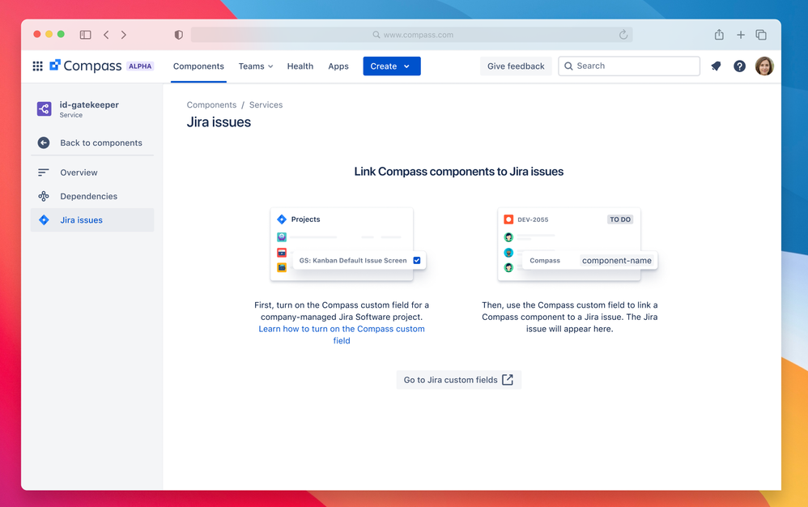Select Overview in the sidebar
This screenshot has width=808, height=507.
pos(92,173)
